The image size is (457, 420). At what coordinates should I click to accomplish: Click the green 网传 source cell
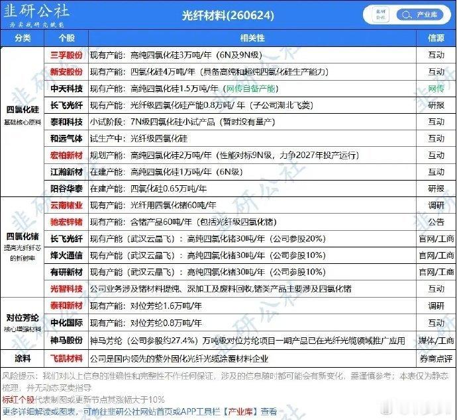point(436,89)
